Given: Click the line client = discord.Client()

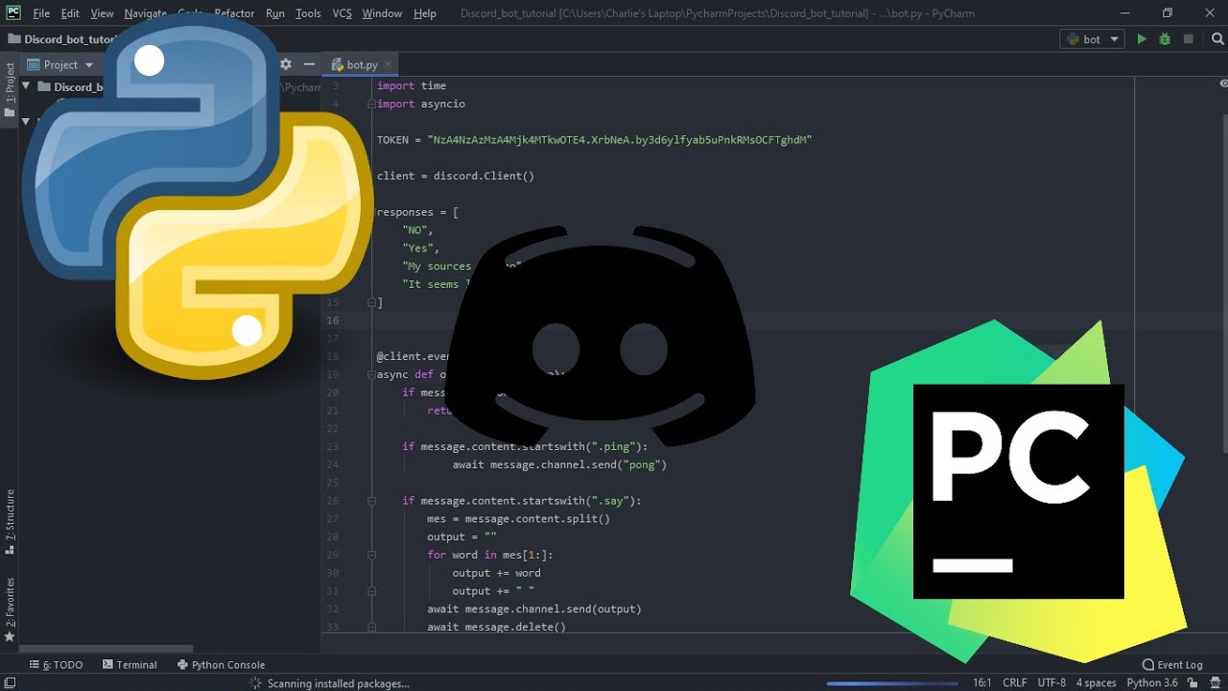Looking at the screenshot, I should pos(455,176).
